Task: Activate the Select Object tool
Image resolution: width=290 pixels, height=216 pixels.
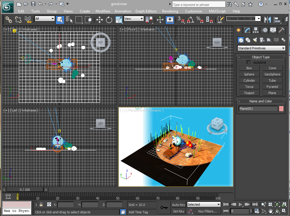Action: pos(60,20)
